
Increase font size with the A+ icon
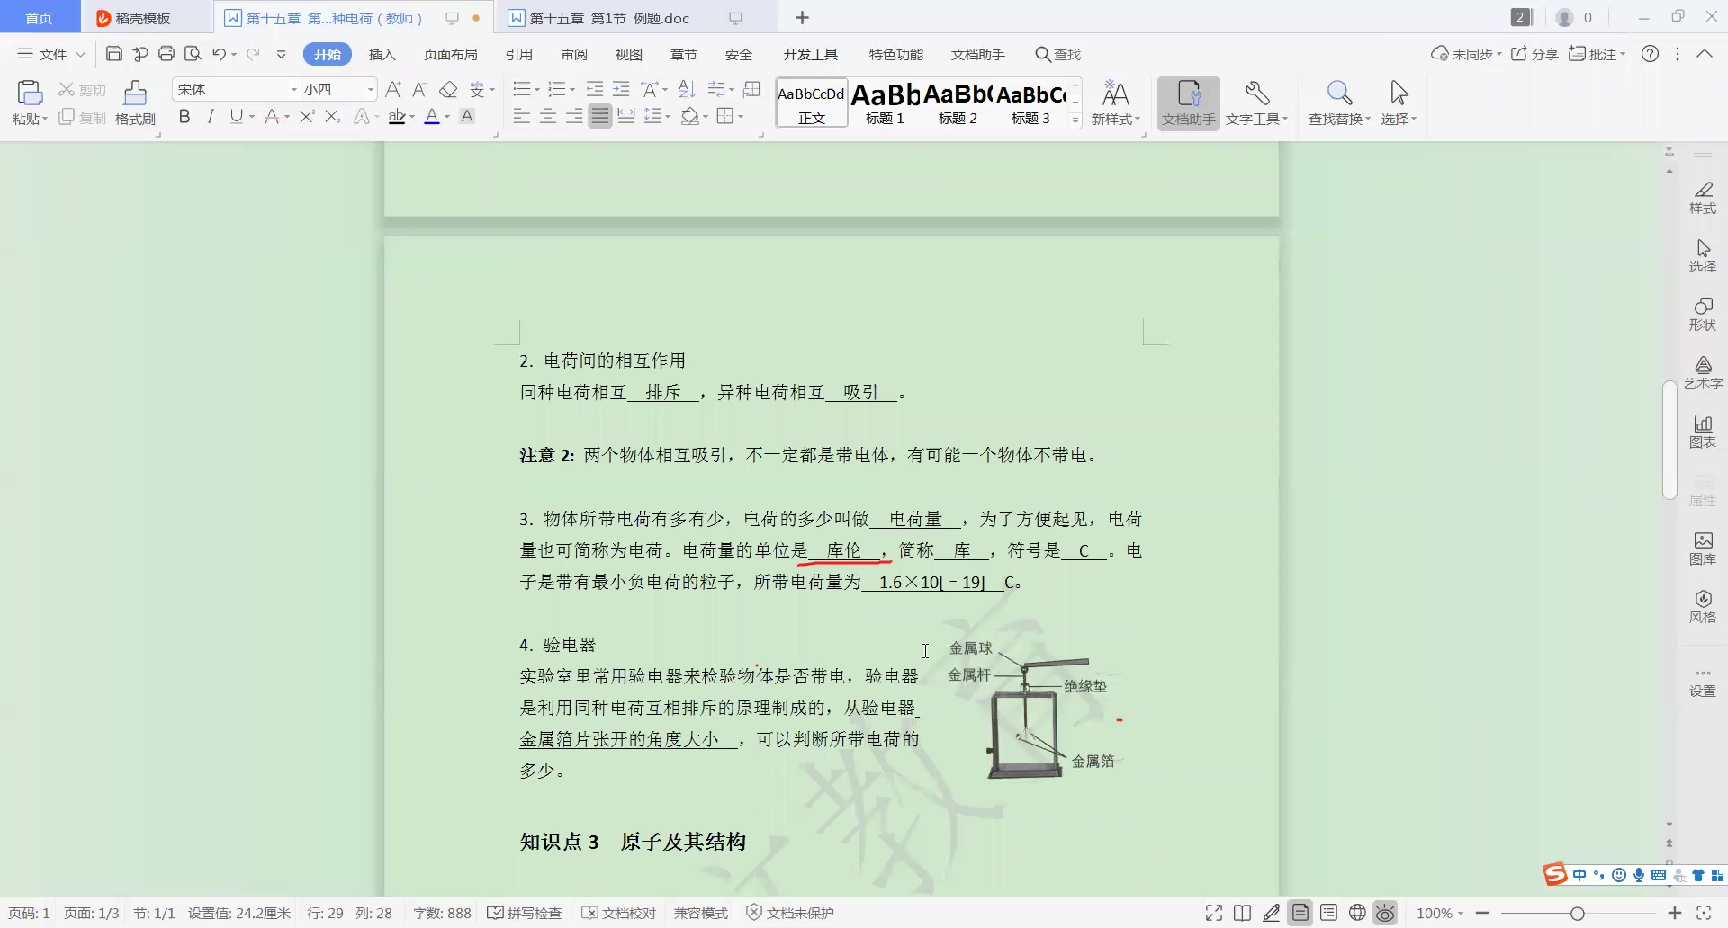click(393, 89)
